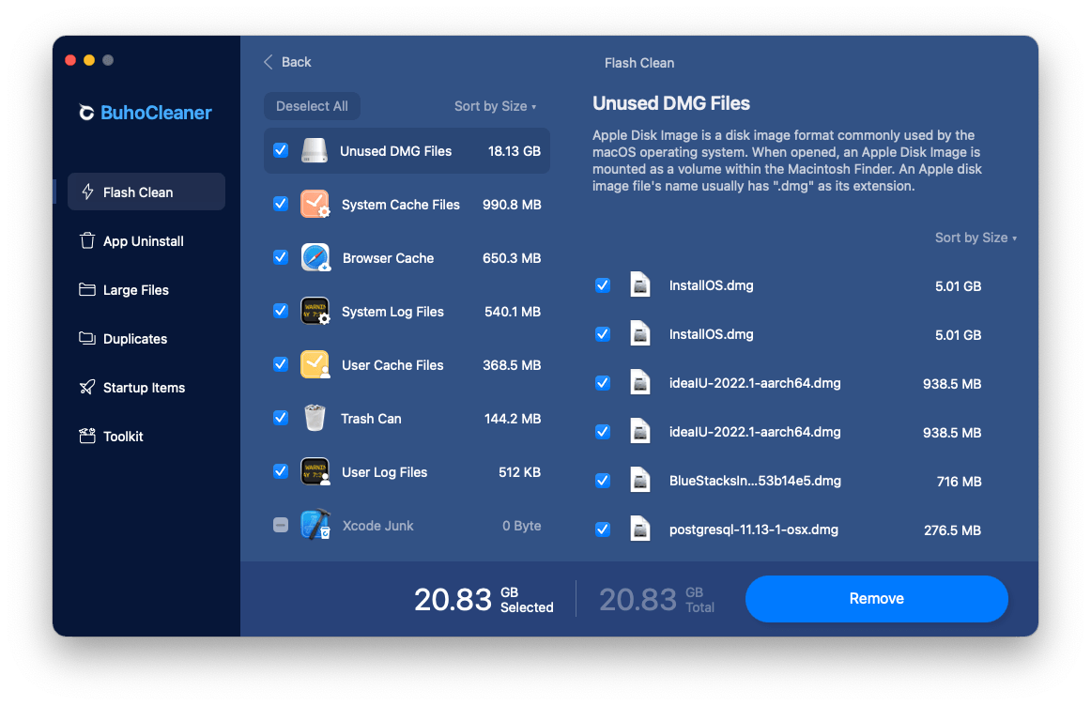
Task: Uncheck the Unused DMG Files checkbox
Action: (x=281, y=150)
